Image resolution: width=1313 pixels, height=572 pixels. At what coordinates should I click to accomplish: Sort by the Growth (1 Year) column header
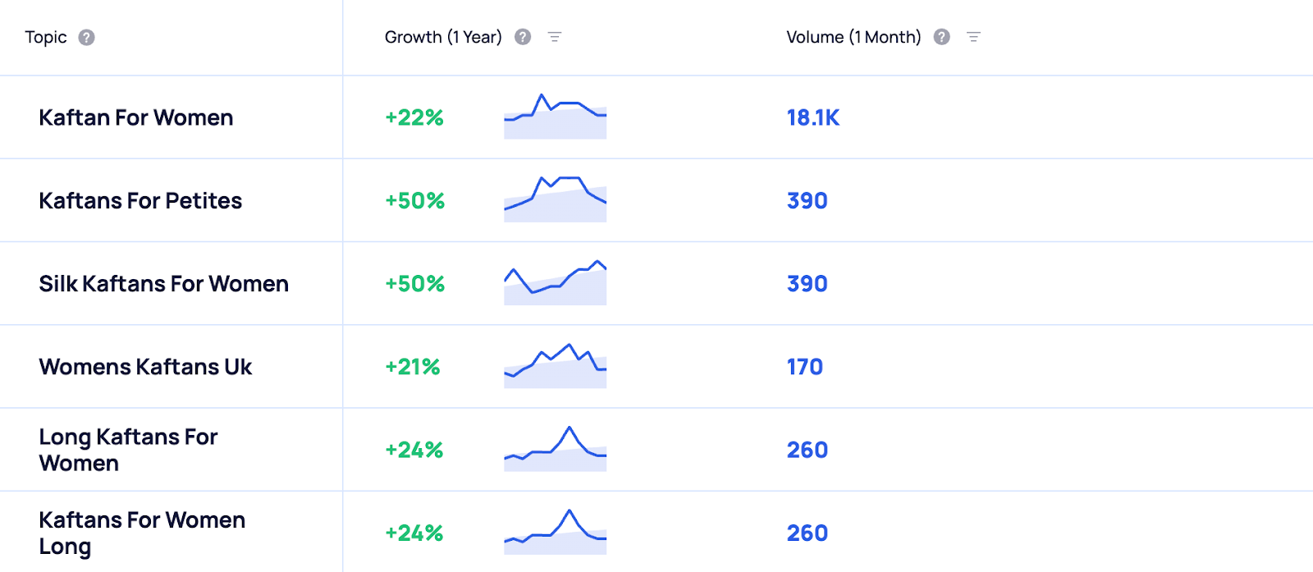click(443, 37)
